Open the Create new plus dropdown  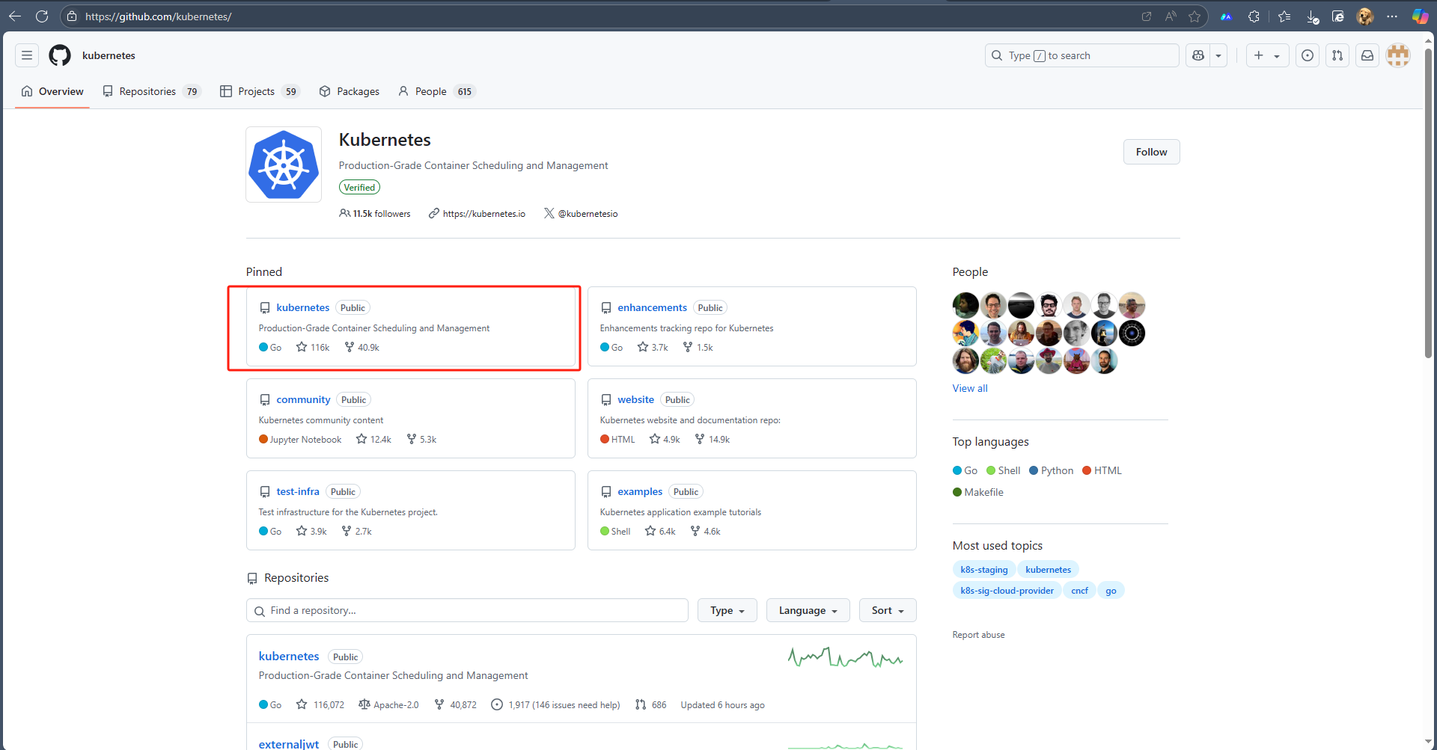pyautogui.click(x=1267, y=55)
